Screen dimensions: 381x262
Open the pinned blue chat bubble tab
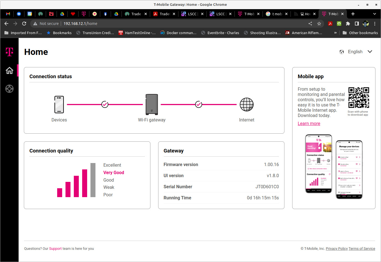[x=19, y=14]
